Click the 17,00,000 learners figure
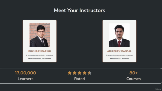 [26, 73]
